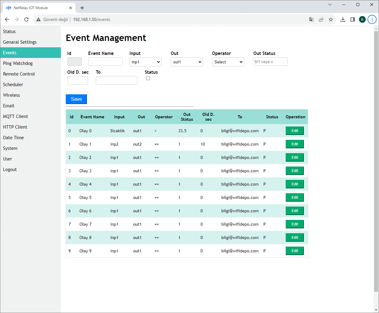Open the downloads icon in the toolbar
This screenshot has height=313, width=379.
tap(343, 19)
